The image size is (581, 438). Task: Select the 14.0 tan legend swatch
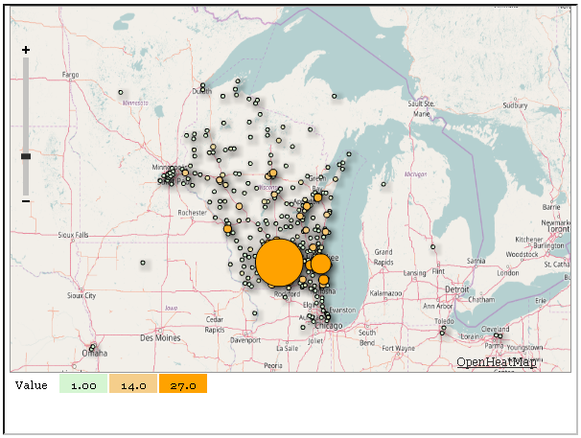click(133, 383)
